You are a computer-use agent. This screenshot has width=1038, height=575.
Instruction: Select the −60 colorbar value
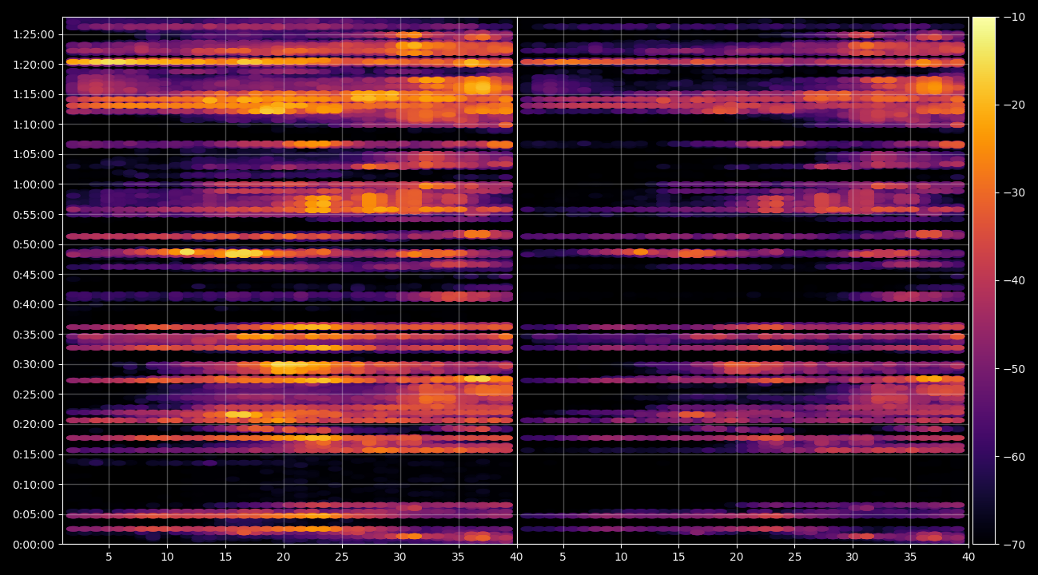point(1014,456)
